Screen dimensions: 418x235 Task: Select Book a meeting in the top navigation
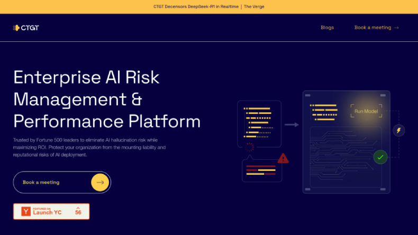[x=372, y=28]
